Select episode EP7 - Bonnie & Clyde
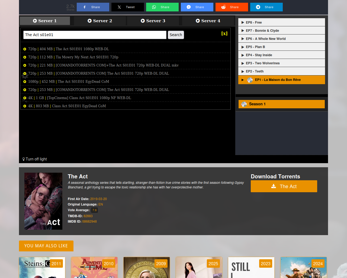Viewport: 347px width, 278px height. pos(282,30)
